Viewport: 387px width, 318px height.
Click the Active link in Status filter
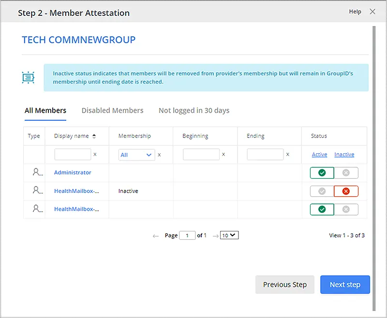[x=319, y=154]
